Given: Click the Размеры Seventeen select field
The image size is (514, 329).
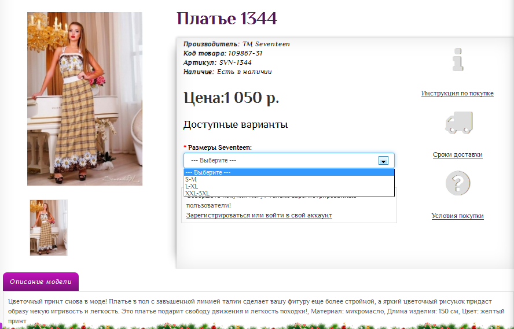Looking at the screenshot, I should coord(289,160).
